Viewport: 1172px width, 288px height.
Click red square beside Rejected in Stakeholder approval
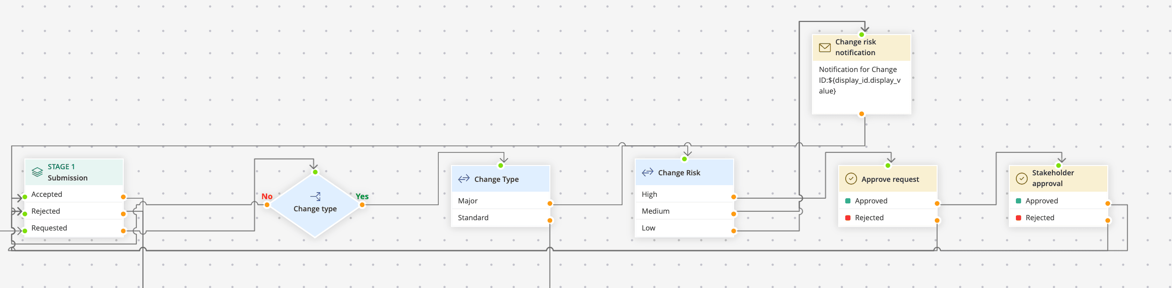tap(1018, 218)
